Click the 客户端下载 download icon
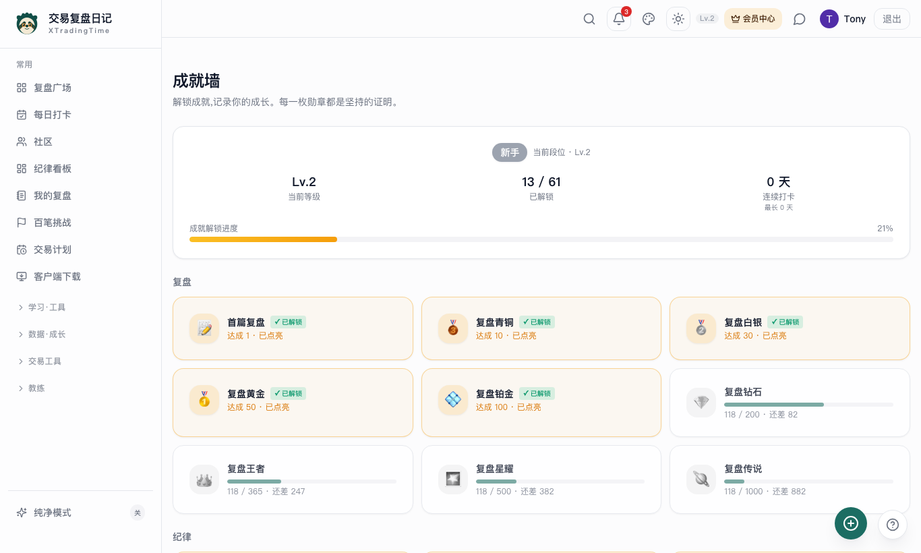The width and height of the screenshot is (921, 553). (x=22, y=276)
